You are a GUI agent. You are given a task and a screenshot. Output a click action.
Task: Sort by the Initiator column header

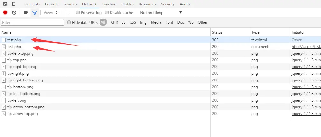(x=306, y=32)
